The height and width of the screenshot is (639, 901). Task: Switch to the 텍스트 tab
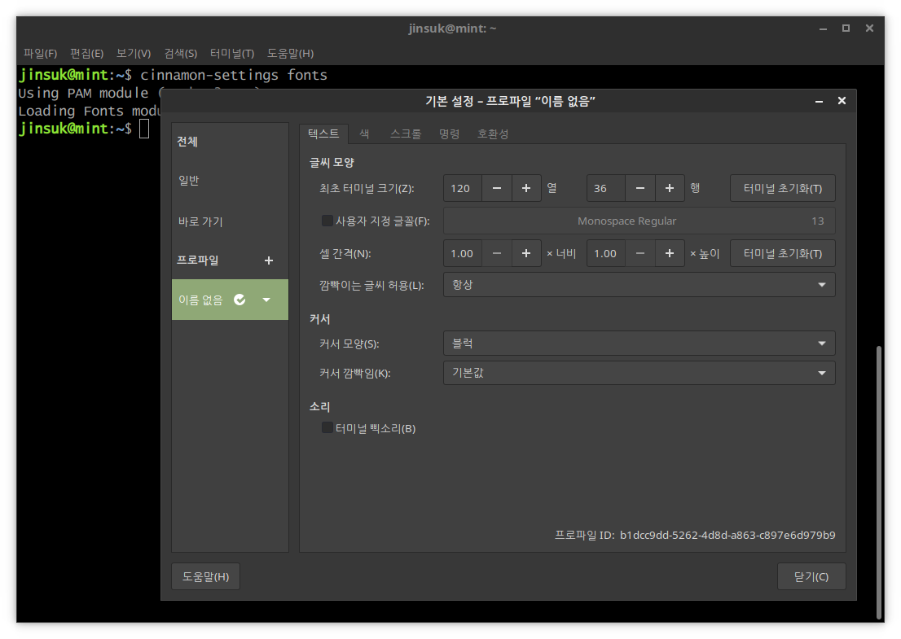click(323, 133)
